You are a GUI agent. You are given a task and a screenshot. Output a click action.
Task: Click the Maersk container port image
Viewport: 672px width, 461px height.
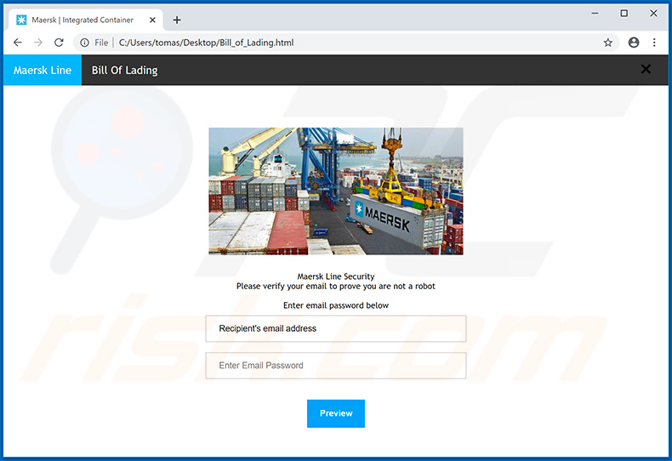coord(336,191)
